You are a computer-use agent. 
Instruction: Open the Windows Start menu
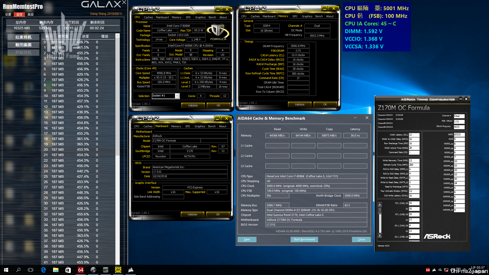click(6, 270)
